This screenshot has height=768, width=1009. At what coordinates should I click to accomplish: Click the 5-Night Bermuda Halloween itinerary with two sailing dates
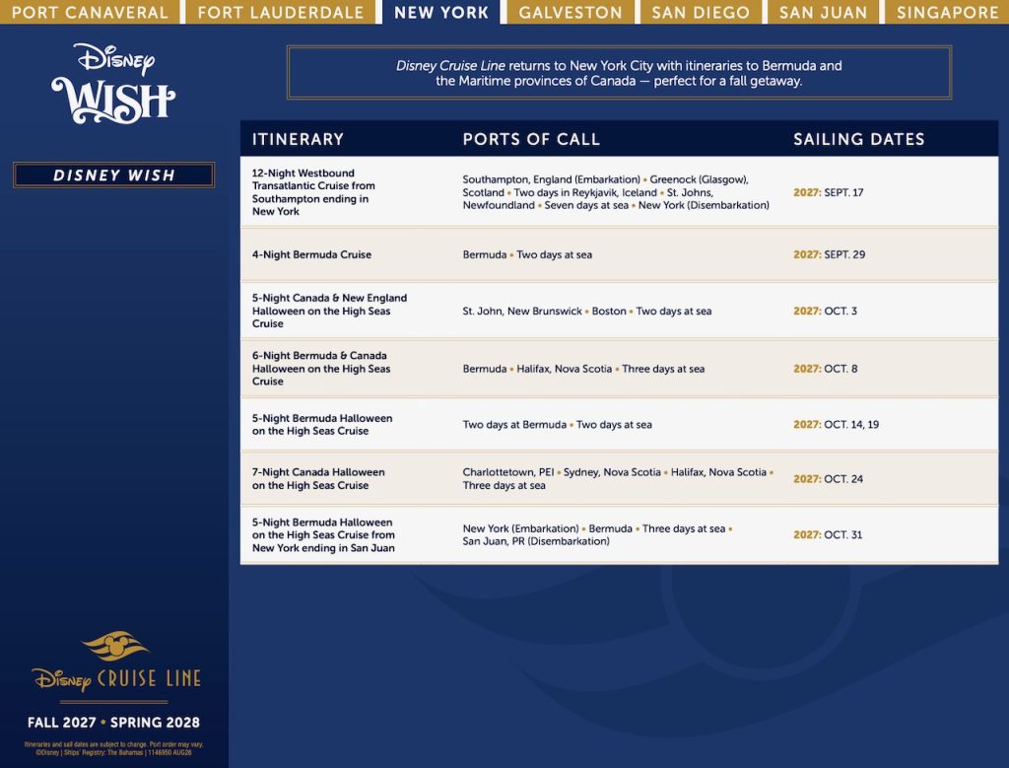pyautogui.click(x=322, y=424)
